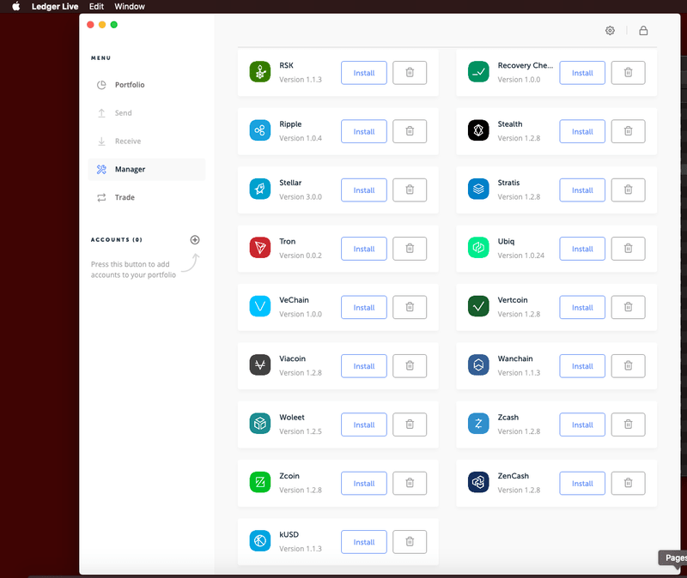Install the kUSD app
This screenshot has height=578, width=687.
(x=364, y=541)
